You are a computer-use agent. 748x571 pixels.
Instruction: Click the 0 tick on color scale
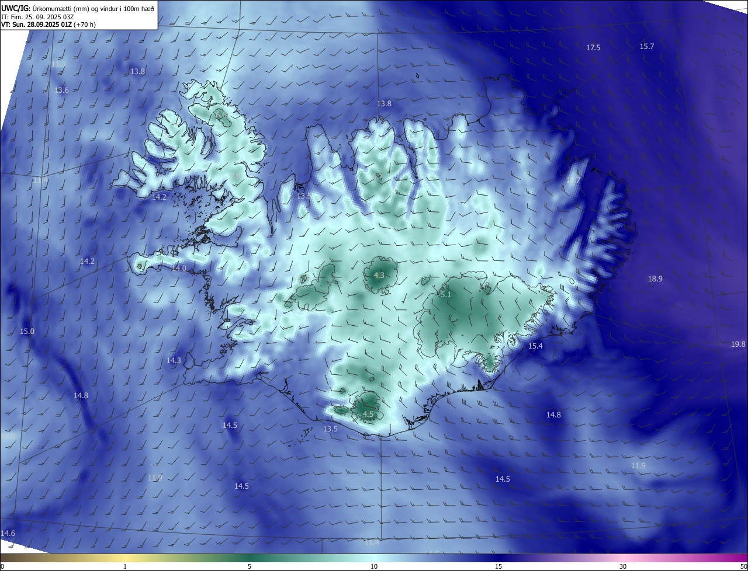2,566
